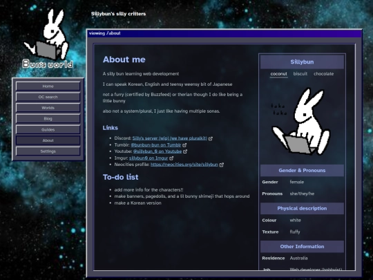Click the Links heading
Screen dimensions: 373x280
click(110, 128)
